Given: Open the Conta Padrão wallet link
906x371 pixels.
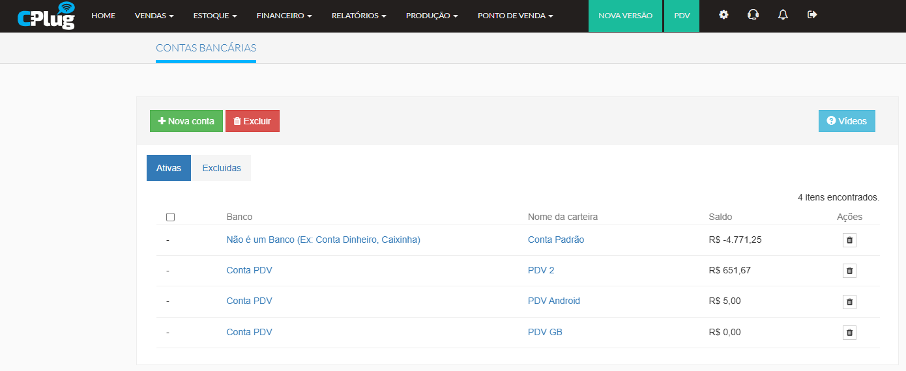Looking at the screenshot, I should pos(556,240).
